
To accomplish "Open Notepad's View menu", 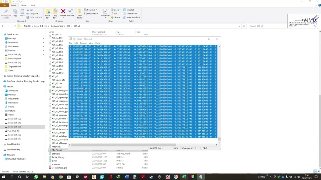I will (91, 43).
